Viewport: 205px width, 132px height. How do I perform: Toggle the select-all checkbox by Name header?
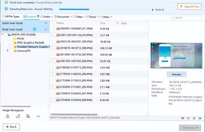55,23
